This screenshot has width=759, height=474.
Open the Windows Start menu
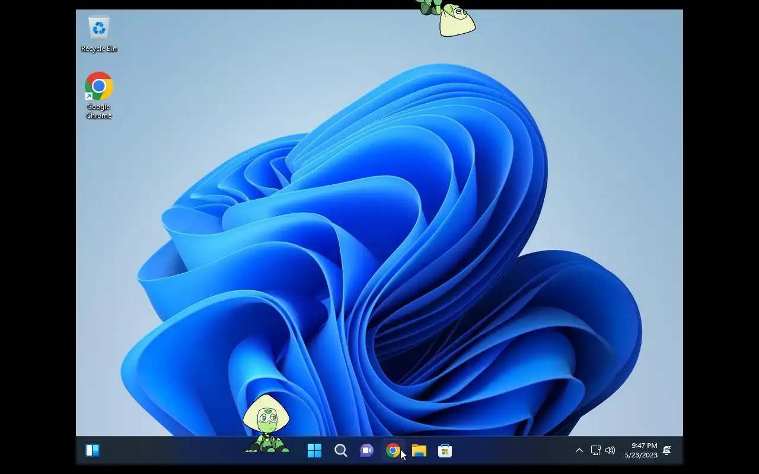tap(314, 451)
